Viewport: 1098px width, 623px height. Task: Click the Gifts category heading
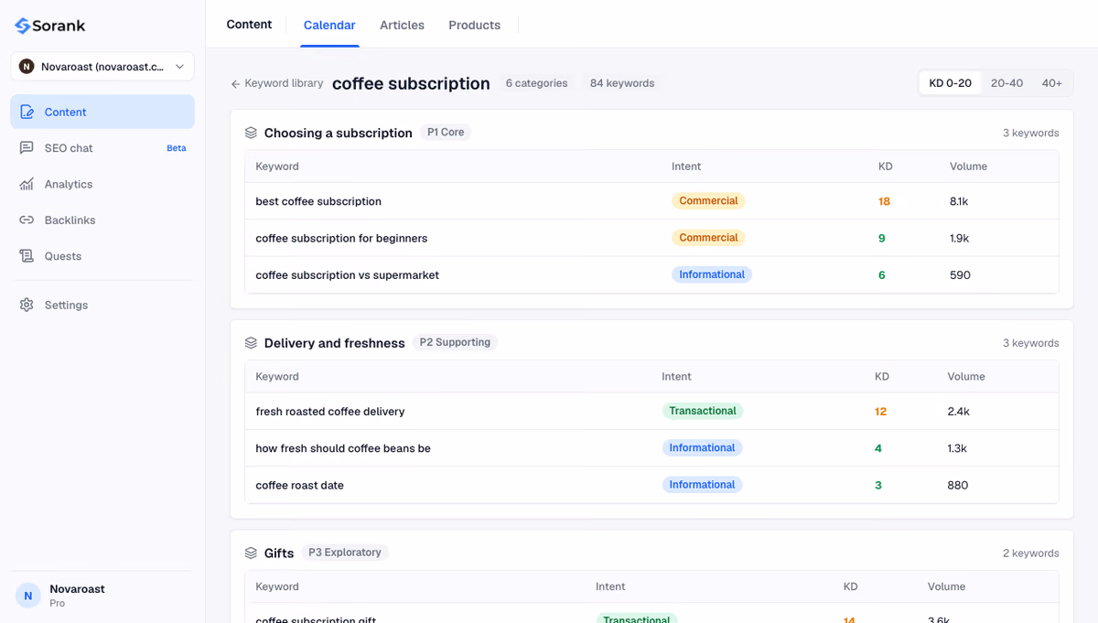click(x=279, y=553)
